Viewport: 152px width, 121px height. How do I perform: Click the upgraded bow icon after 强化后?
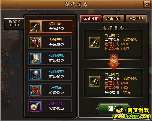click(x=95, y=81)
